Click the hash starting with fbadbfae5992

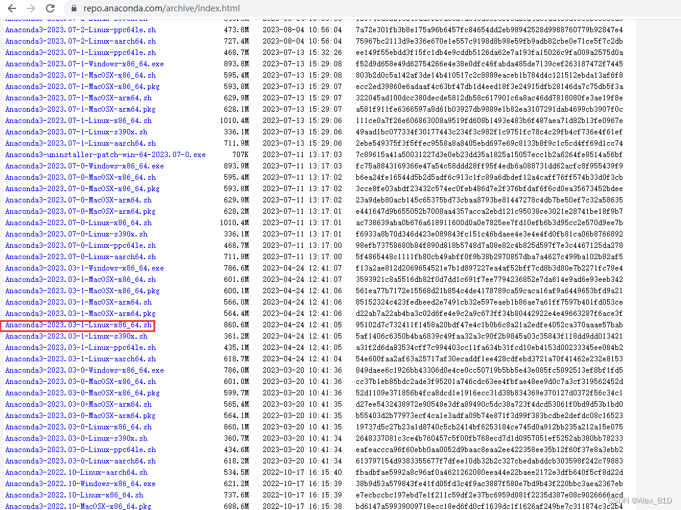(x=489, y=472)
